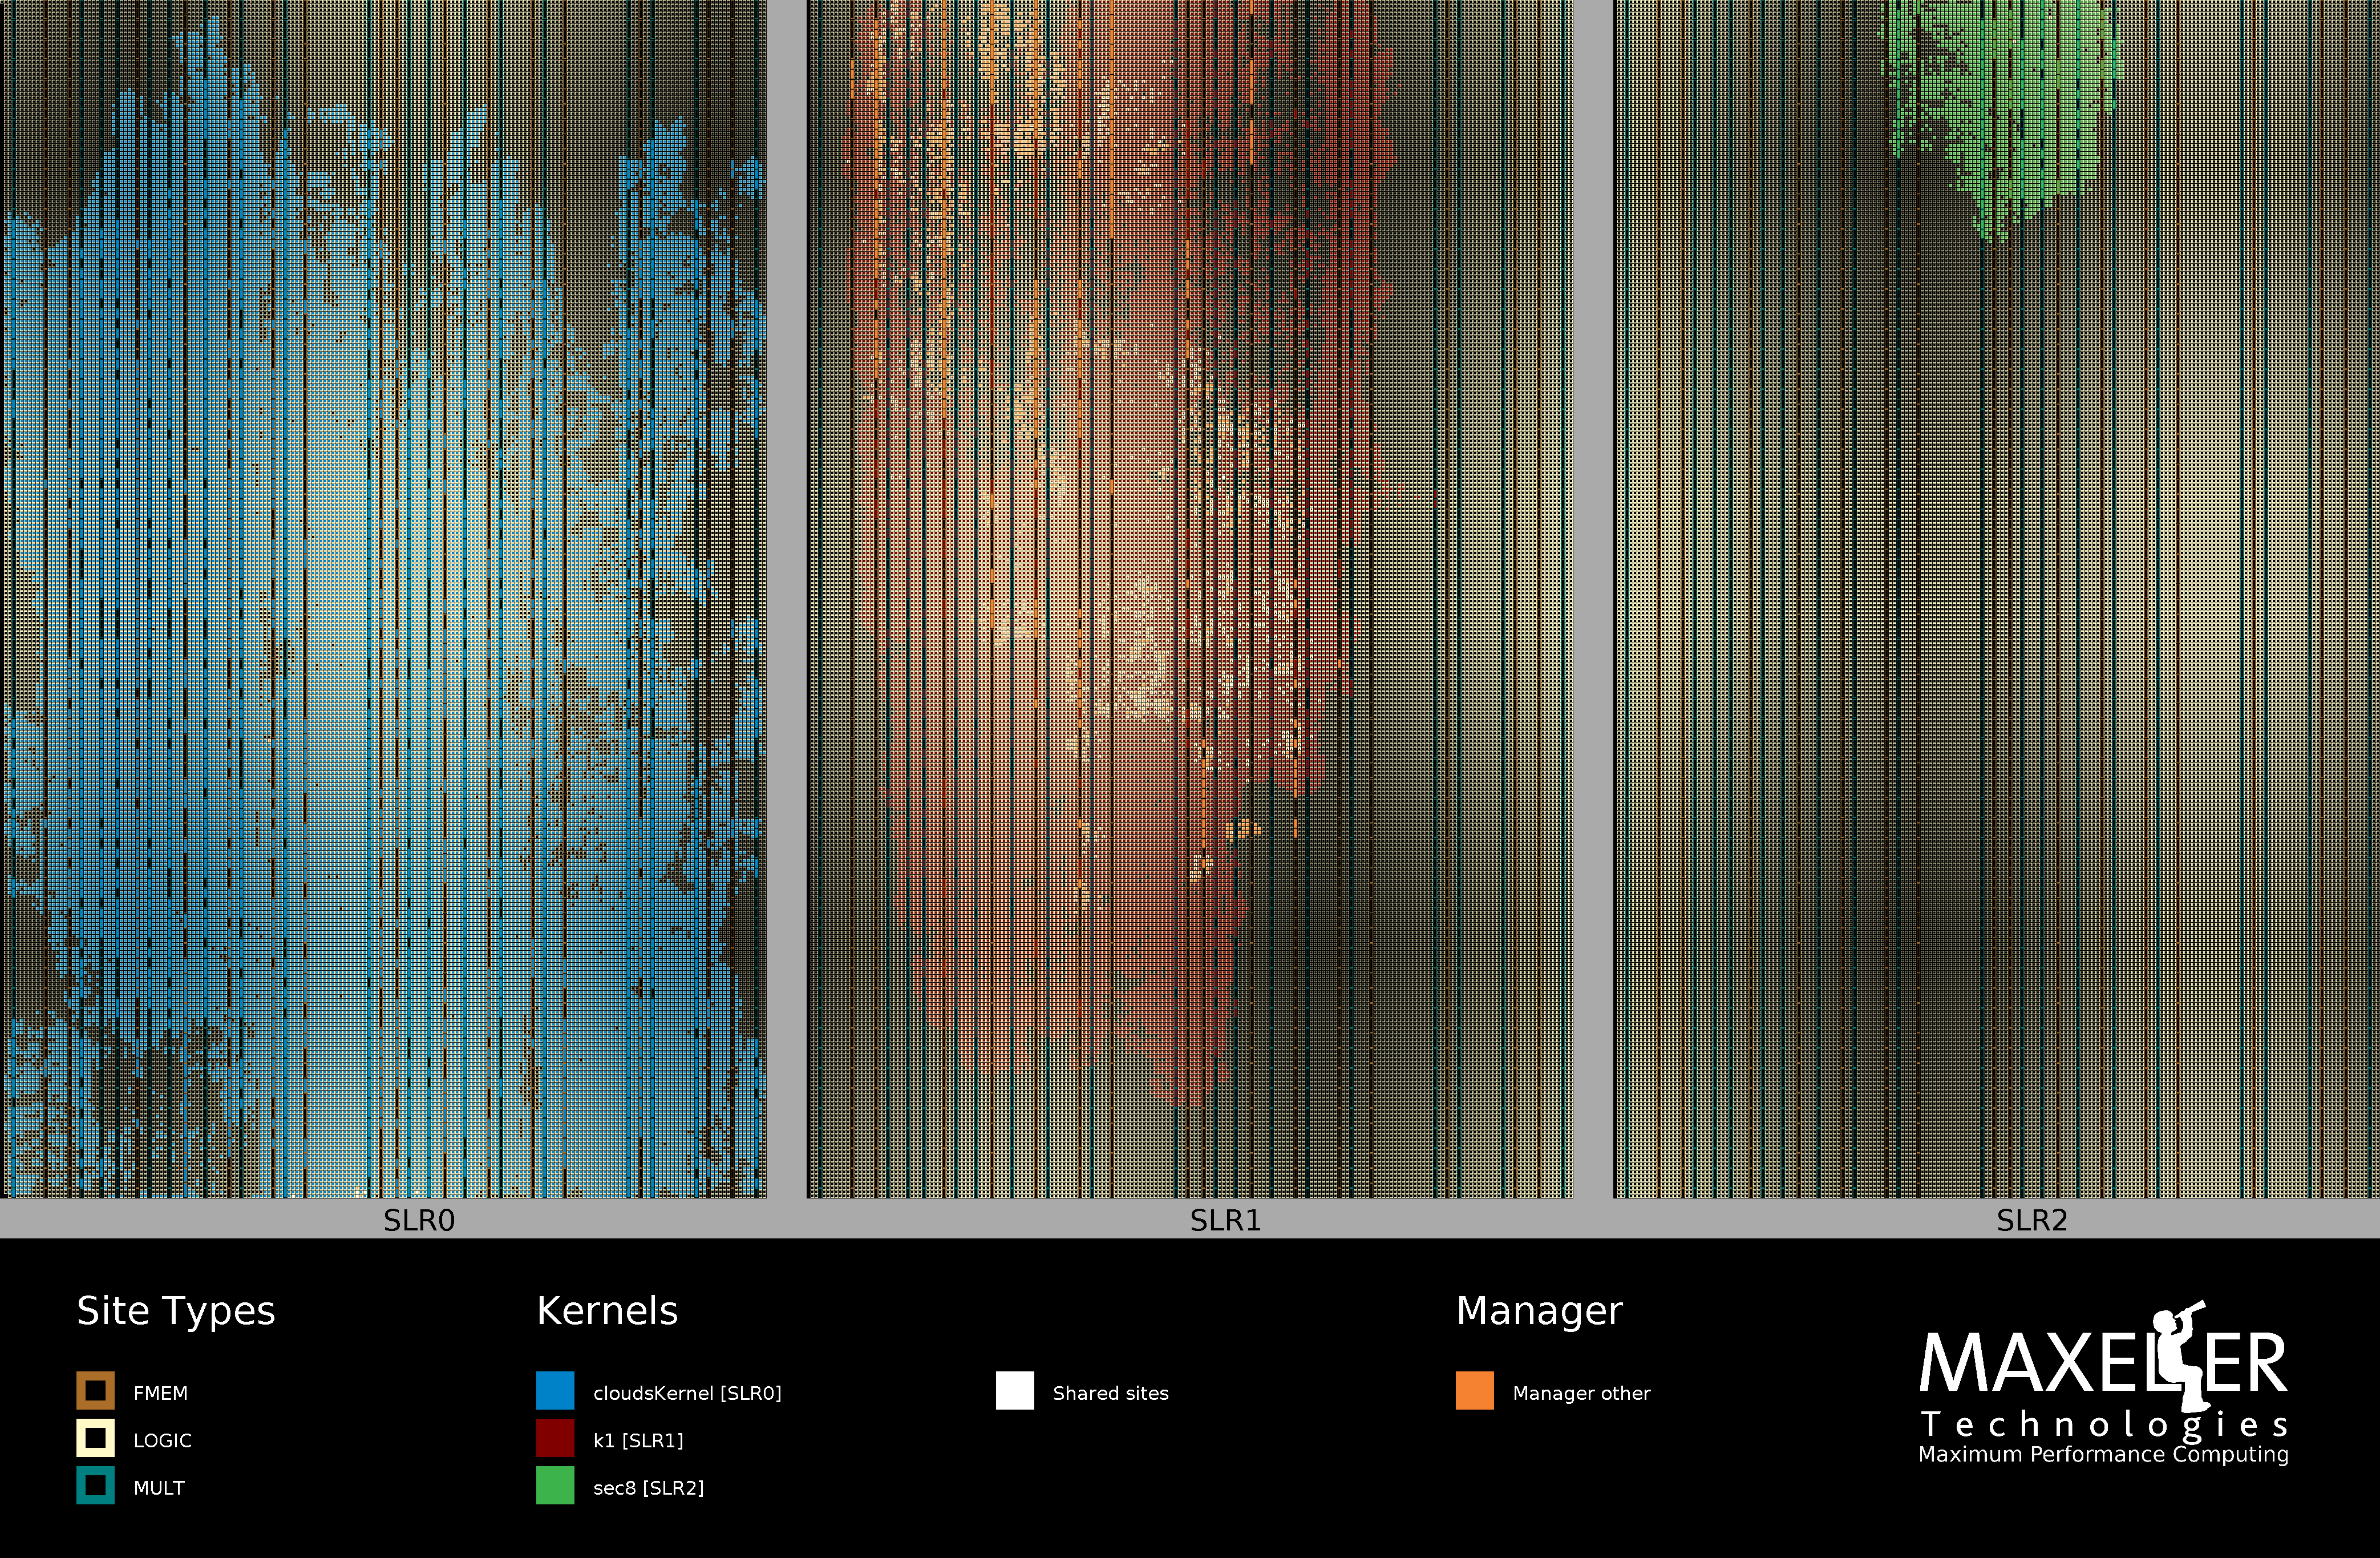Click the orange Manager other swatch
Screen dimensions: 2380x1558
click(x=1475, y=1391)
